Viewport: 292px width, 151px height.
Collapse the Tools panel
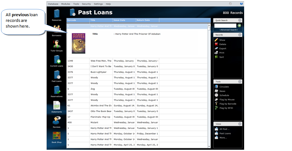(x=240, y=82)
